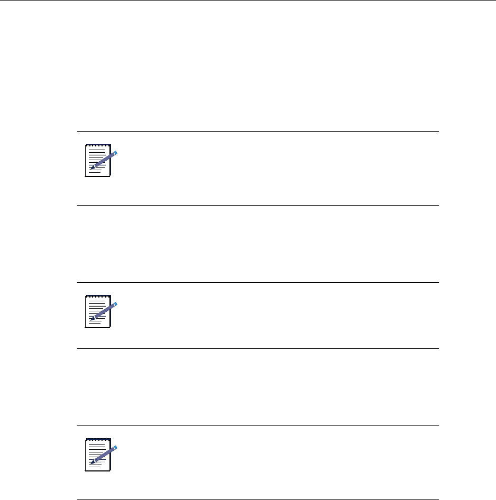Screen dimensions: 496x500
Task: Click the spiral binding atop the first notepad icon
Action: point(98,144)
